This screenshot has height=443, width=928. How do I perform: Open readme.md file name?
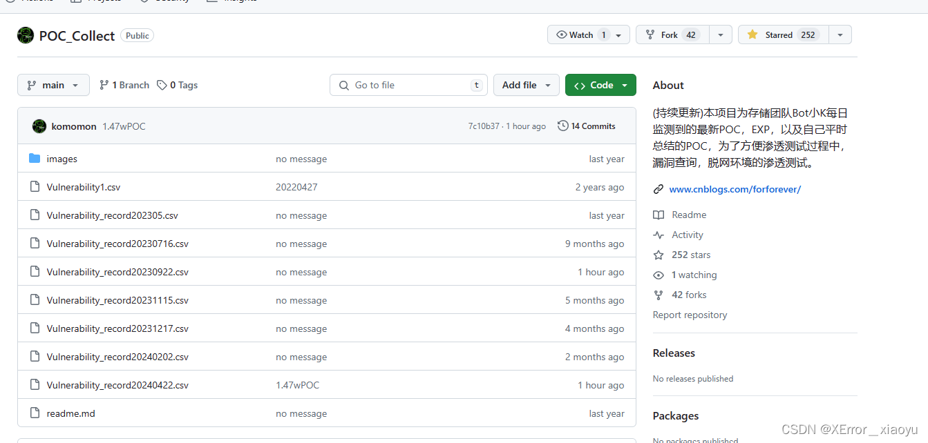(70, 413)
